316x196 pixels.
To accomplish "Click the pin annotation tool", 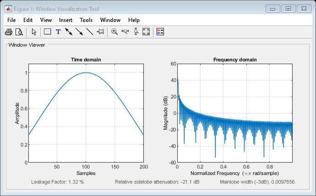I will point(100,32).
